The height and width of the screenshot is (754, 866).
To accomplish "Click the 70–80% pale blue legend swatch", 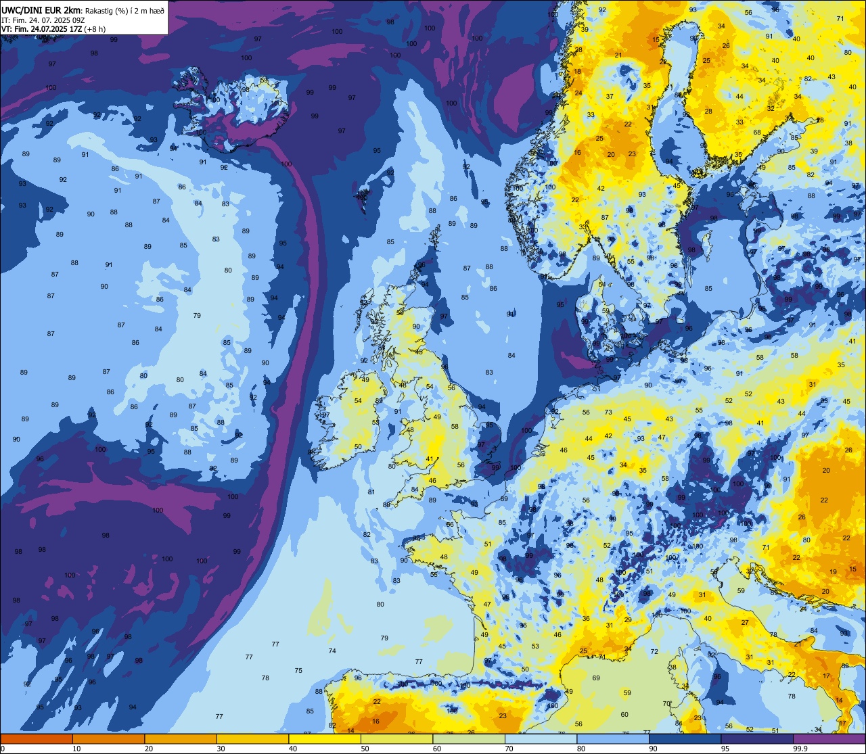I will pyautogui.click(x=541, y=738).
